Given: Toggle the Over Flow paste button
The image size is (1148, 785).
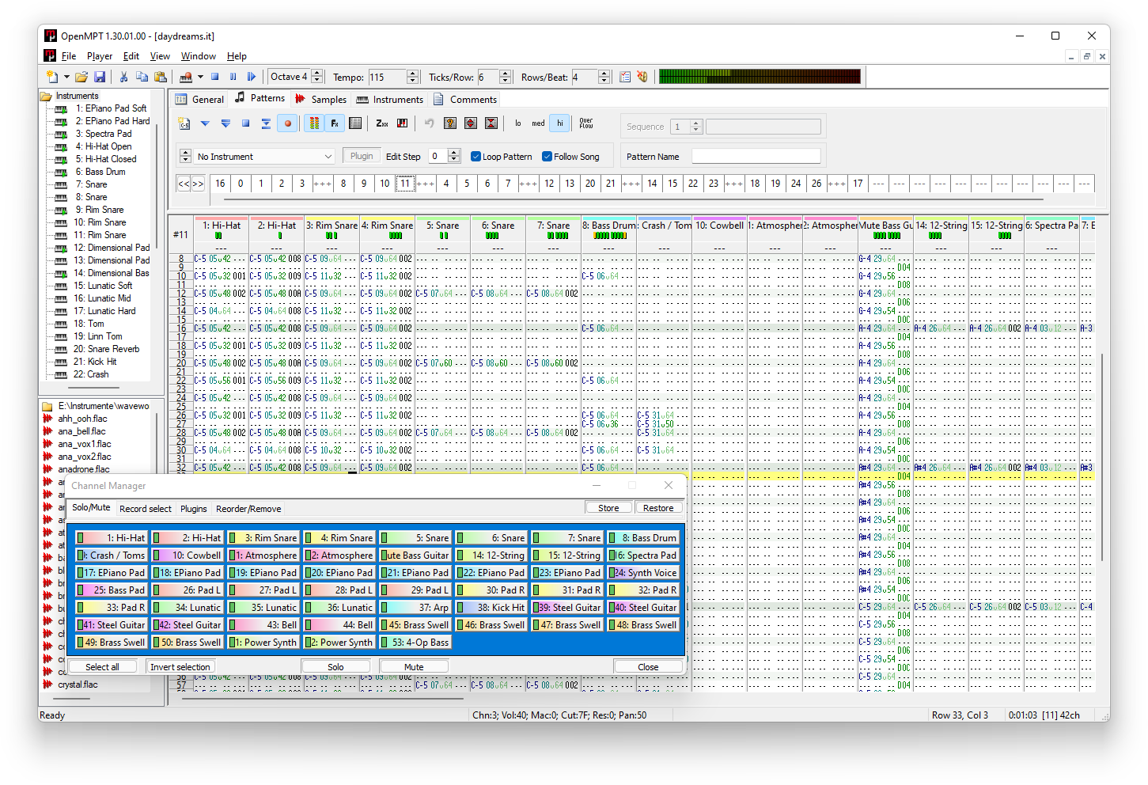Looking at the screenshot, I should [x=586, y=123].
